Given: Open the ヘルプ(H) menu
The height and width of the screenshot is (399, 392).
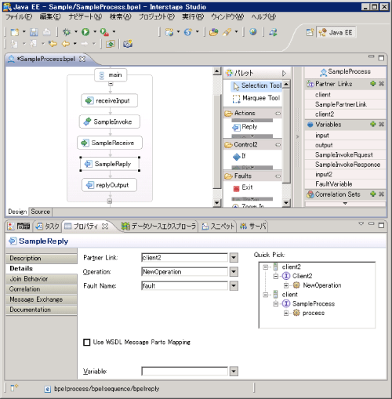Looking at the screenshot, I should pyautogui.click(x=263, y=17).
